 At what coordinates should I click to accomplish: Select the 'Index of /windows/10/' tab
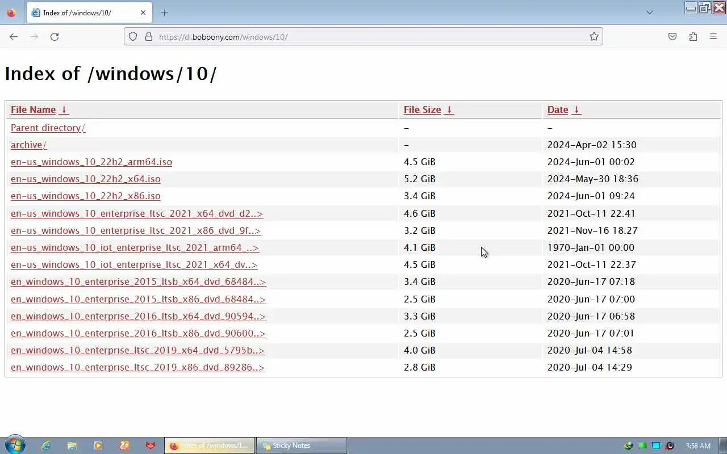[x=89, y=12]
